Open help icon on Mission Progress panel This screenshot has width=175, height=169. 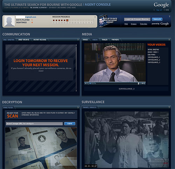[x=95, y=17]
